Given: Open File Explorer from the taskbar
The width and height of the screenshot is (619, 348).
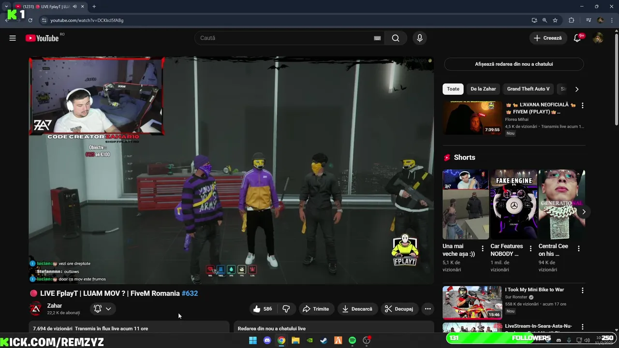Looking at the screenshot, I should pyautogui.click(x=295, y=341).
